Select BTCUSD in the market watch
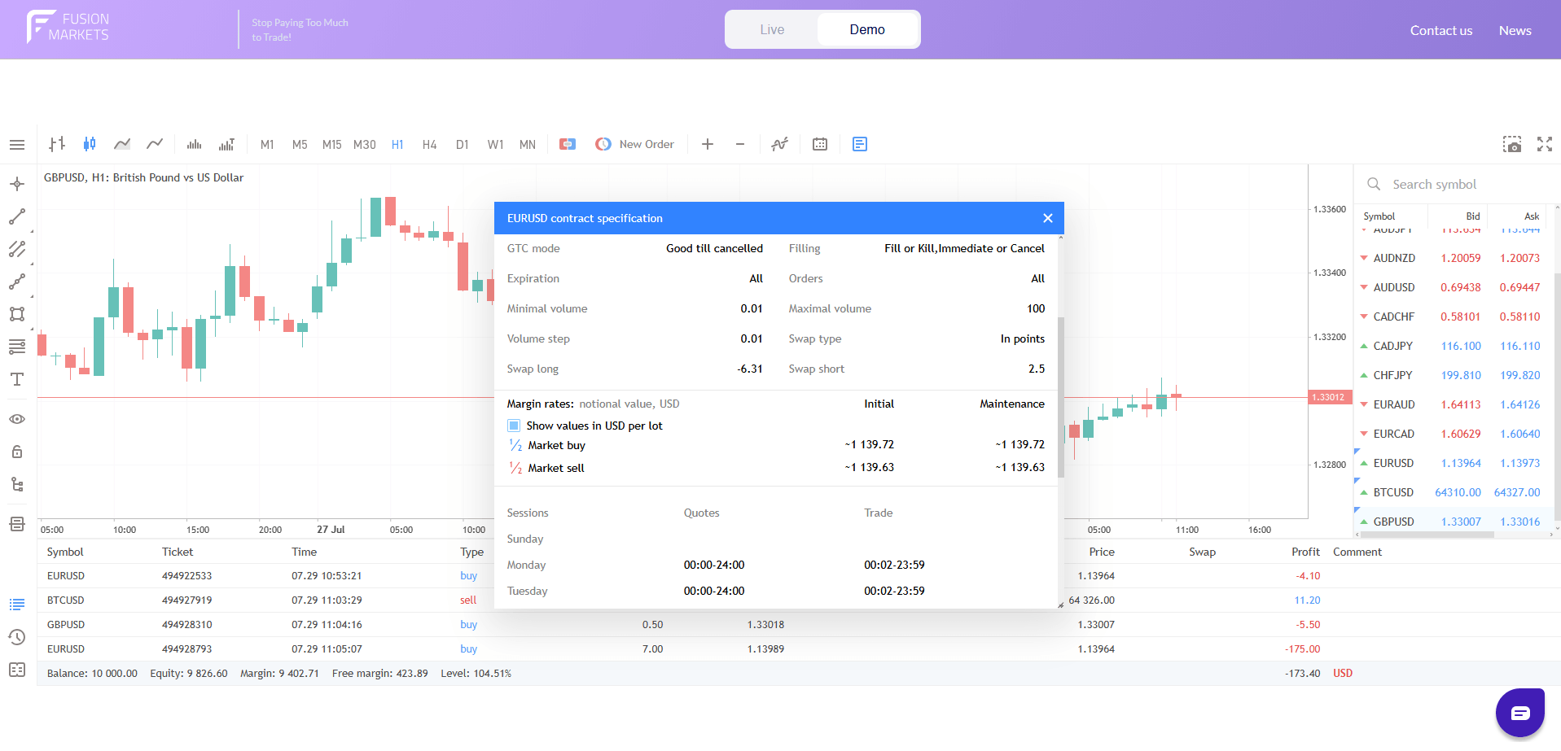The height and width of the screenshot is (751, 1561). pyautogui.click(x=1454, y=492)
